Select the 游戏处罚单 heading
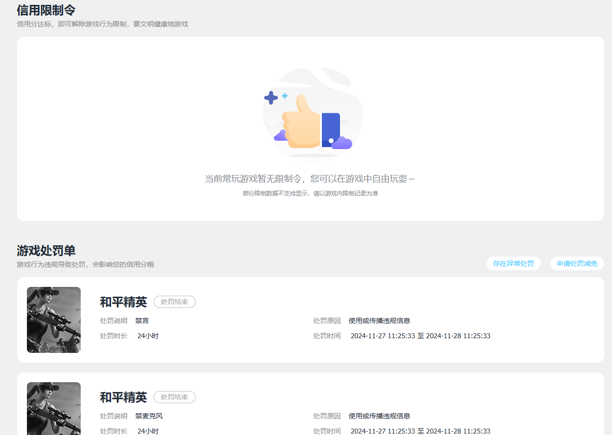Screen dimensions: 612x435 (46, 251)
